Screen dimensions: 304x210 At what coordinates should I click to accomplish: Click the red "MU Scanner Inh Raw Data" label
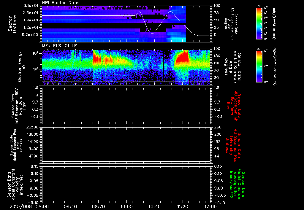[234, 106]
